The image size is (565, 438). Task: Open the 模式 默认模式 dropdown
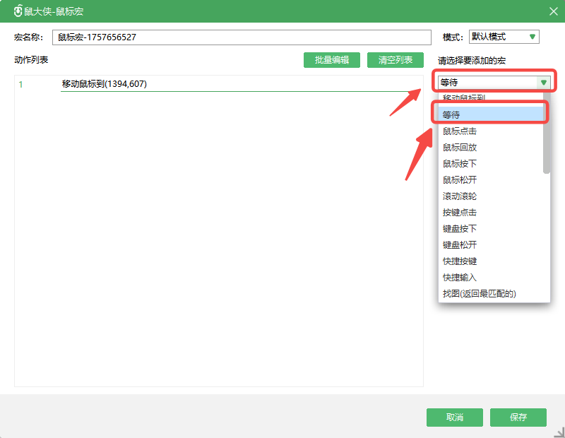coord(504,37)
